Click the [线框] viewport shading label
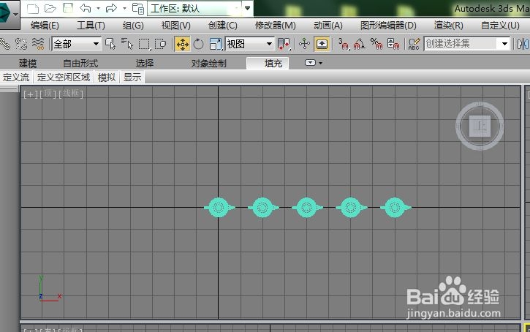530x332 pixels. click(70, 94)
